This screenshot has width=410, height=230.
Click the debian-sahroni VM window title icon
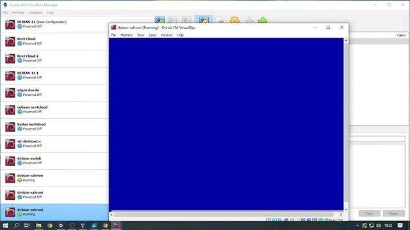click(114, 27)
